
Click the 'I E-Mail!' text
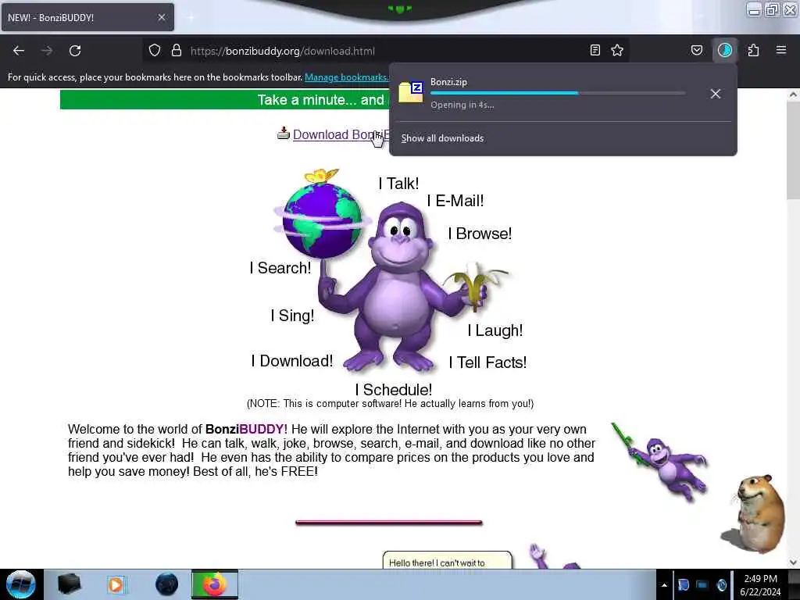(x=455, y=201)
